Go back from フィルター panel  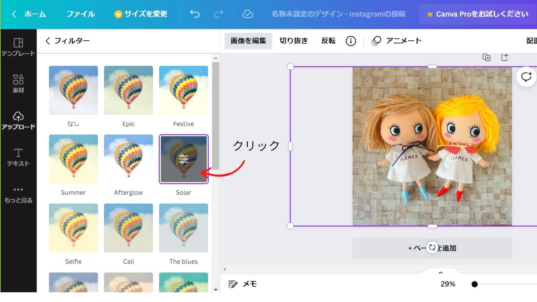(48, 41)
